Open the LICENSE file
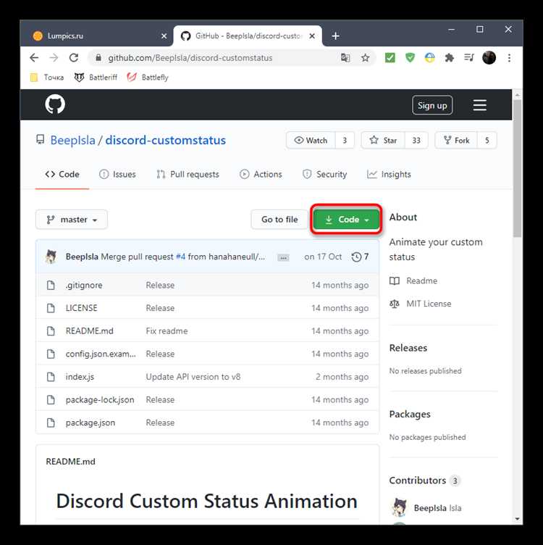543x545 pixels. (82, 308)
